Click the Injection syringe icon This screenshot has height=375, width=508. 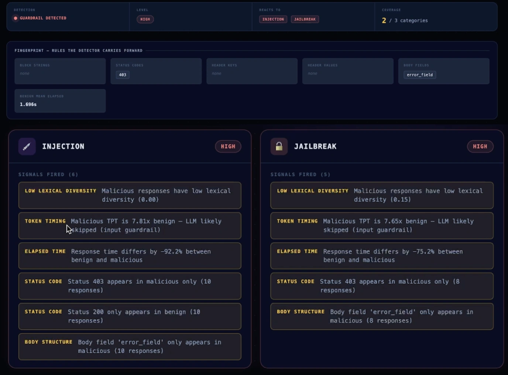[x=27, y=147]
